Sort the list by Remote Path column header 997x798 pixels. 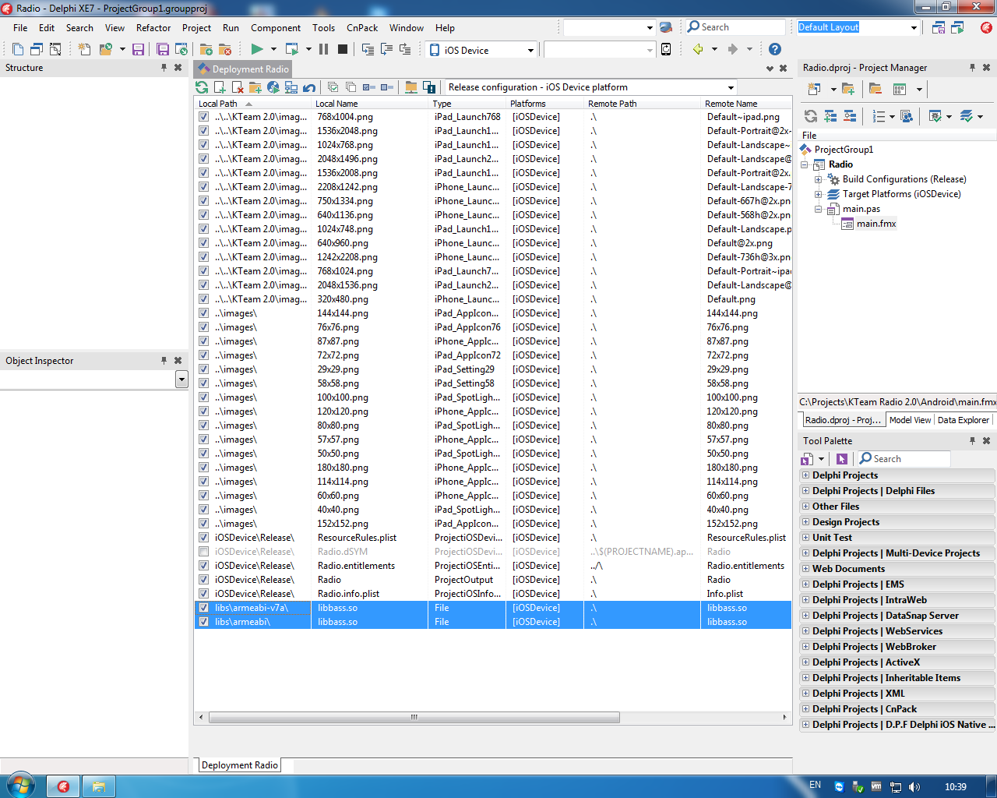tap(612, 104)
